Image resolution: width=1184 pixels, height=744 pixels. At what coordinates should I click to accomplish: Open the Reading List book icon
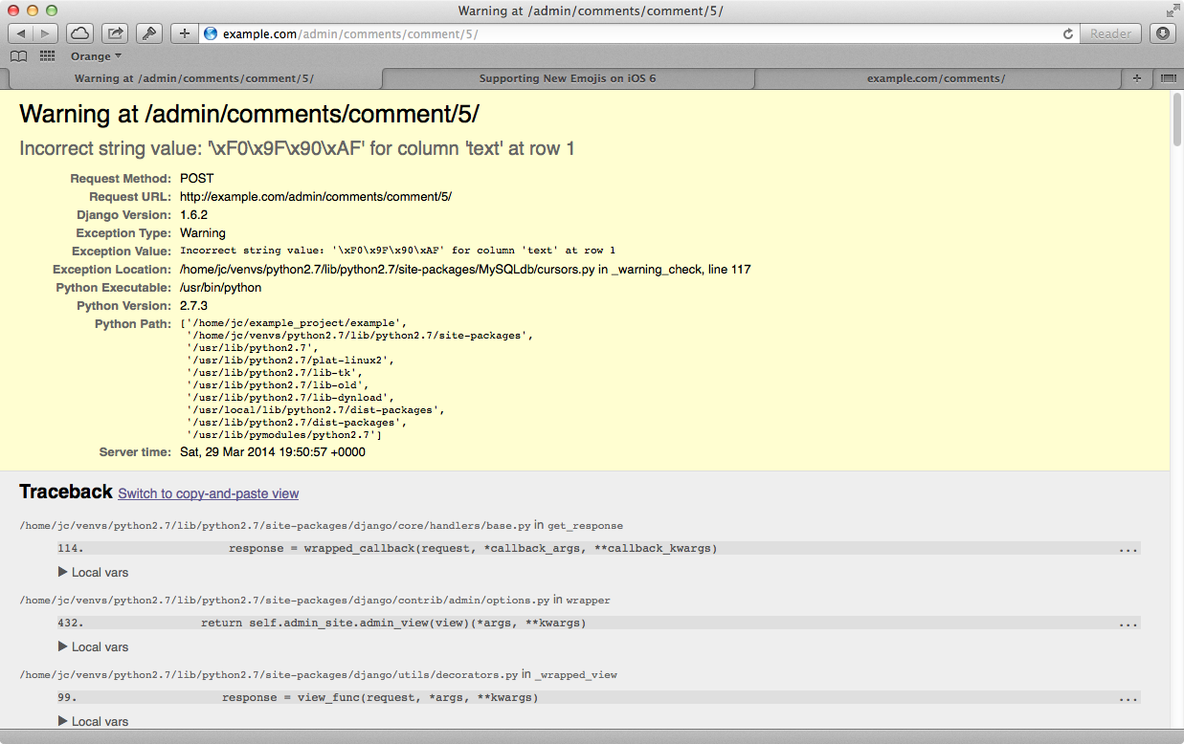[x=18, y=56]
